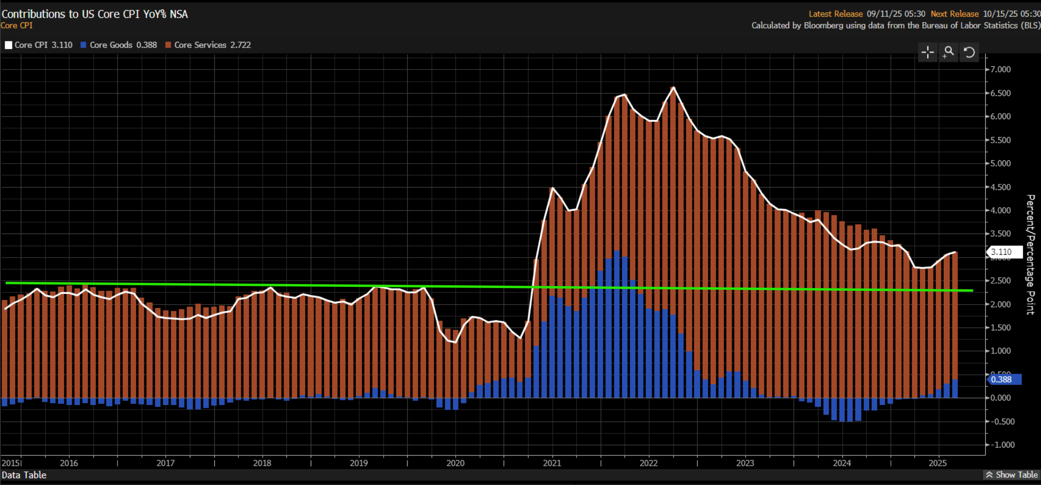The height and width of the screenshot is (485, 1041).
Task: Click the orange Core CPI subtitle link
Action: [x=17, y=25]
